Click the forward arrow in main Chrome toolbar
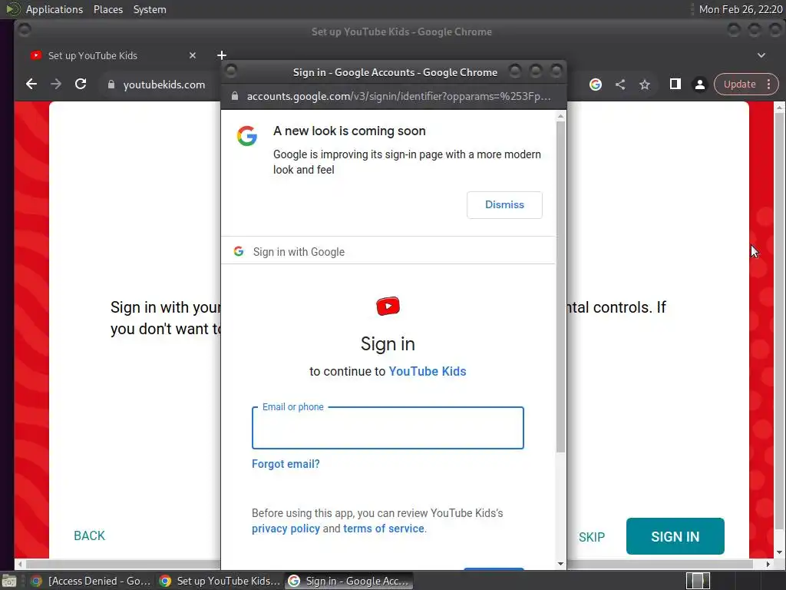Screen dimensions: 786x590 (x=56, y=85)
